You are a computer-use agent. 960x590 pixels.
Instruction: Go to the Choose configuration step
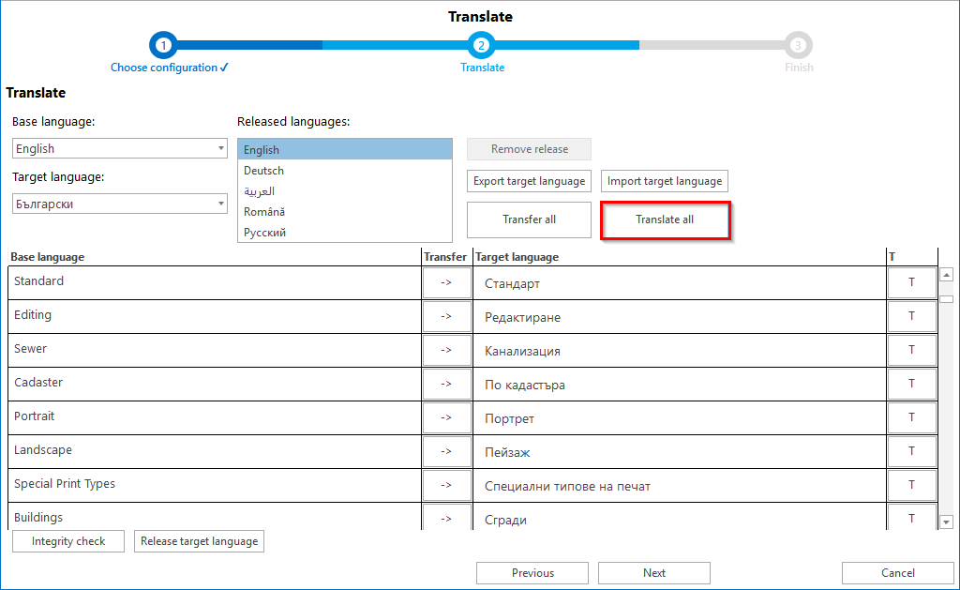(x=163, y=45)
